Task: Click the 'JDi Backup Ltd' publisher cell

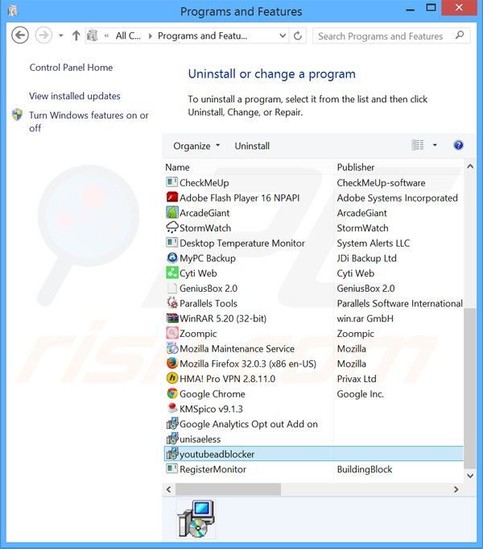Action: click(366, 258)
